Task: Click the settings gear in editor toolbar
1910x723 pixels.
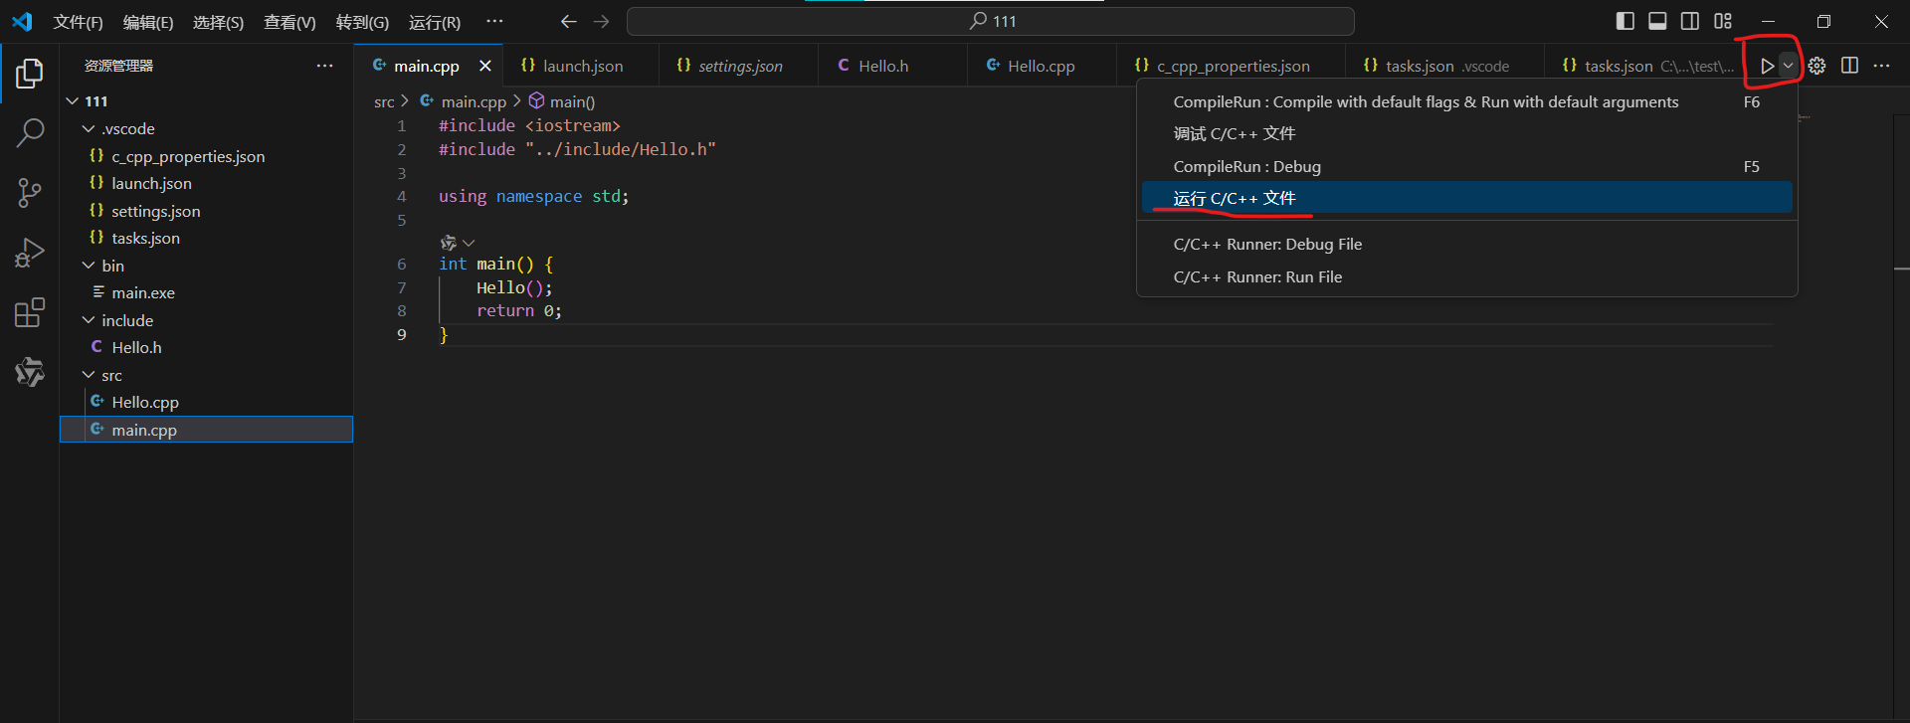Action: pyautogui.click(x=1816, y=66)
